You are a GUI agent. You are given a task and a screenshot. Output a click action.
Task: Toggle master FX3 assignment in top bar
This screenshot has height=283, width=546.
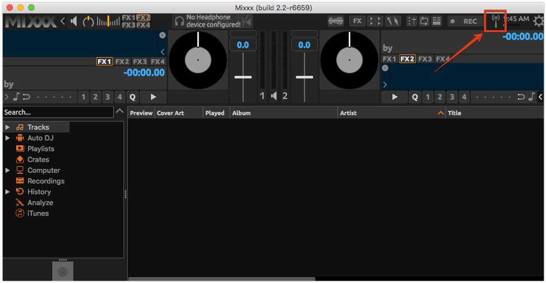(128, 25)
